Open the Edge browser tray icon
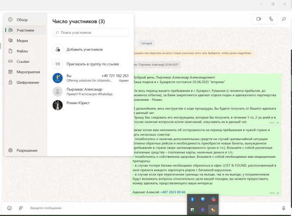 [203, 200]
